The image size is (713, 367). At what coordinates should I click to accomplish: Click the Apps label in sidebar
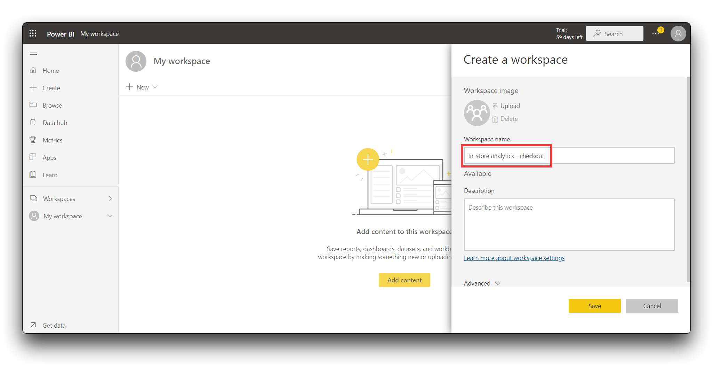click(x=49, y=157)
